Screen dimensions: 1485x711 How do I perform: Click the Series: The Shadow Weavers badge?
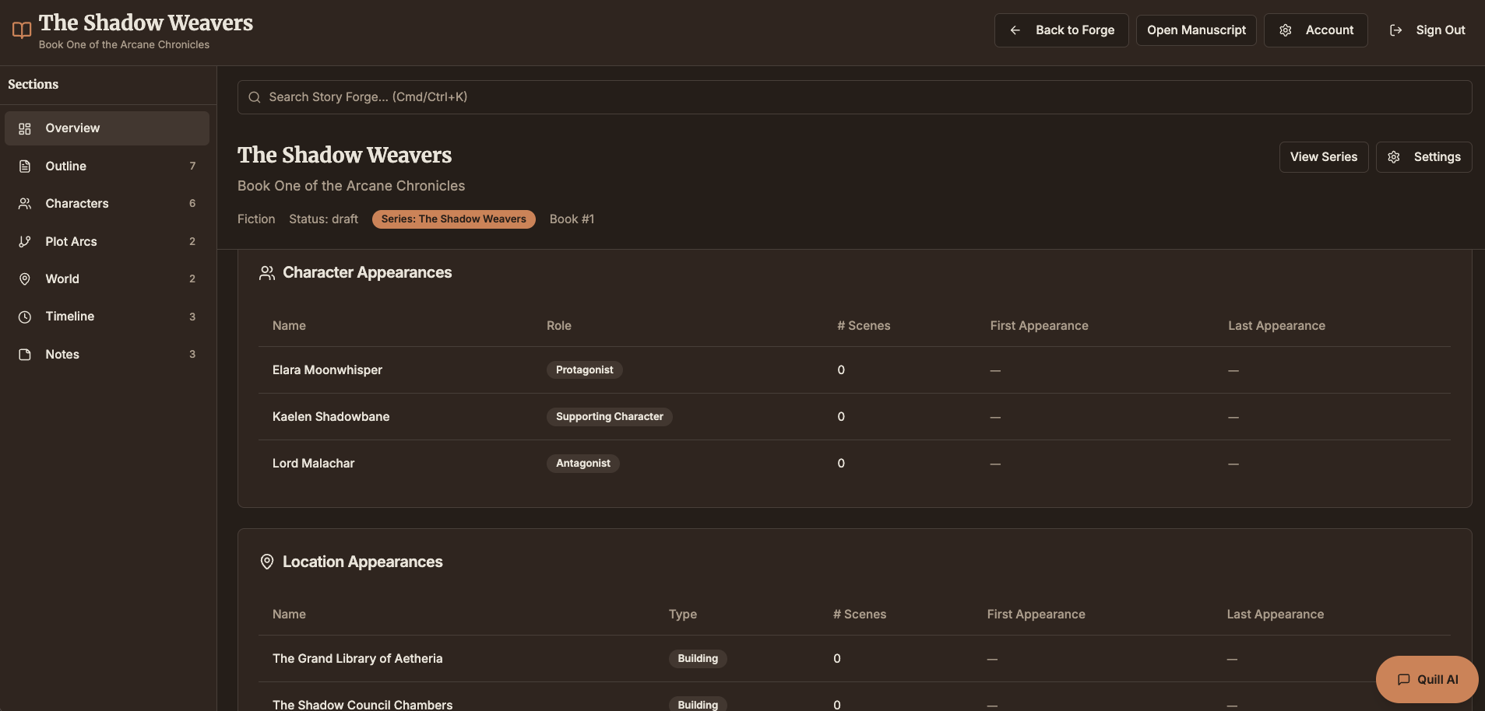(x=454, y=219)
